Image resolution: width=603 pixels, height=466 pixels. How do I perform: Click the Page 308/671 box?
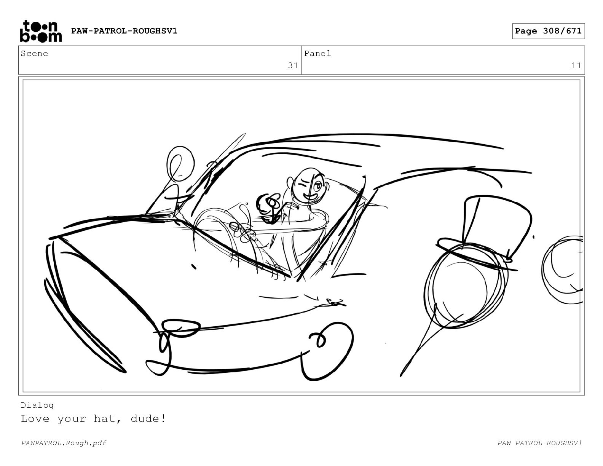coord(548,31)
